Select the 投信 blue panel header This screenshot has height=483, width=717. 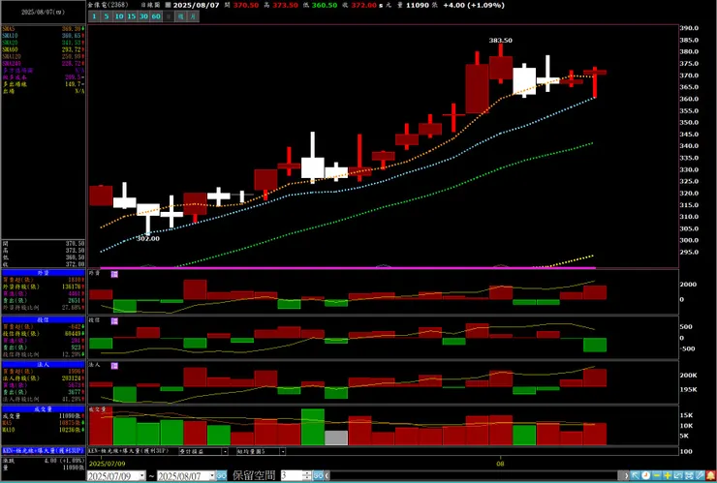(43, 319)
